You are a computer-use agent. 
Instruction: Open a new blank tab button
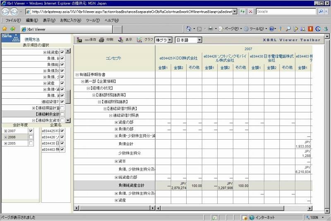tap(118, 29)
